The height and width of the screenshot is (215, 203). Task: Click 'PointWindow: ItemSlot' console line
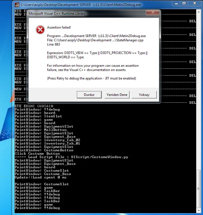point(38,116)
